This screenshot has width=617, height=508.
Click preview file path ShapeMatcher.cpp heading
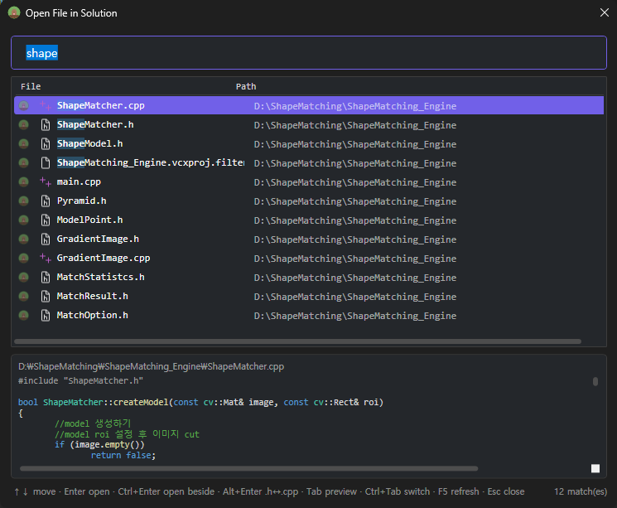tap(151, 366)
